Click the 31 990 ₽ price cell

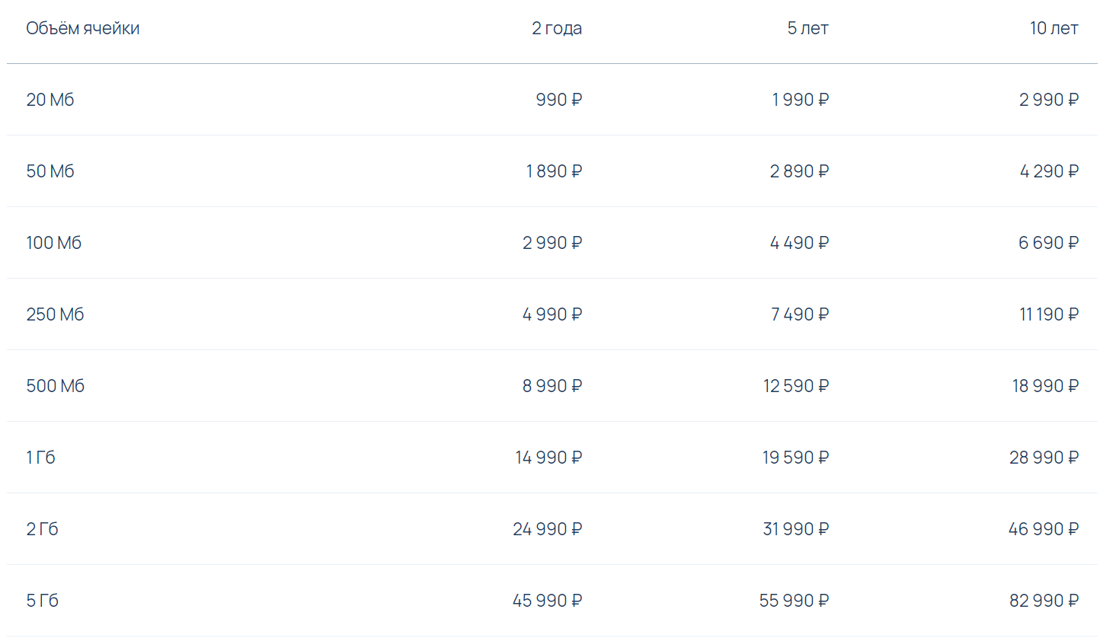pyautogui.click(x=795, y=529)
